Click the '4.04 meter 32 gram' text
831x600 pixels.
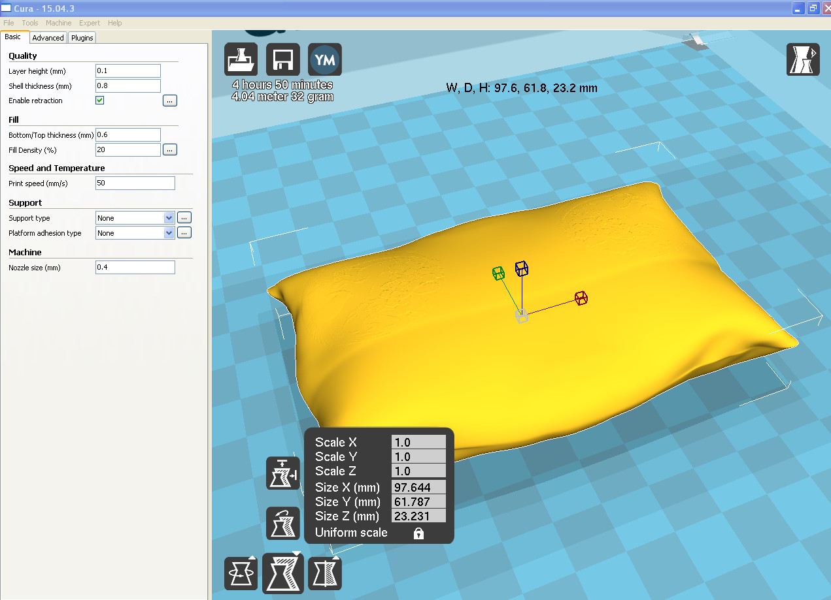(282, 97)
